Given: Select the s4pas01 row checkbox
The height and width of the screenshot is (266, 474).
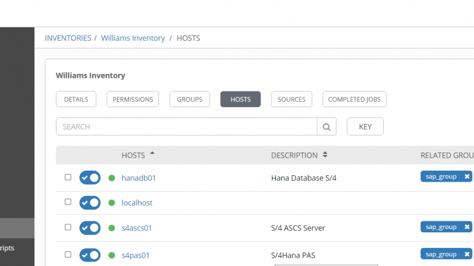Looking at the screenshot, I should click(68, 255).
